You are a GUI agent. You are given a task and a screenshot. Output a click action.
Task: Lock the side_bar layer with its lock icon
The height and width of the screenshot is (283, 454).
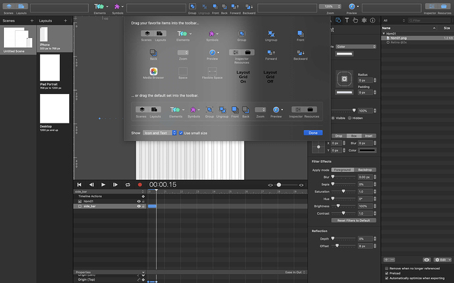tap(143, 206)
